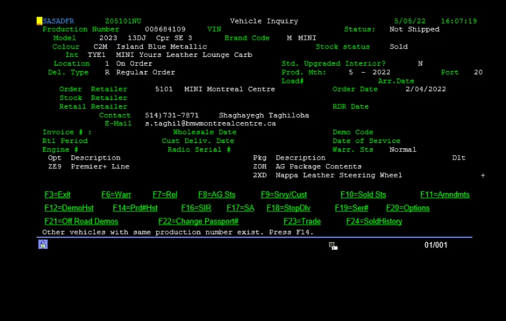Select the F17=SA function key

[240, 208]
